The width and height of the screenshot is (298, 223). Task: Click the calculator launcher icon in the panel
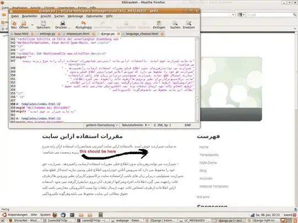click(x=101, y=215)
